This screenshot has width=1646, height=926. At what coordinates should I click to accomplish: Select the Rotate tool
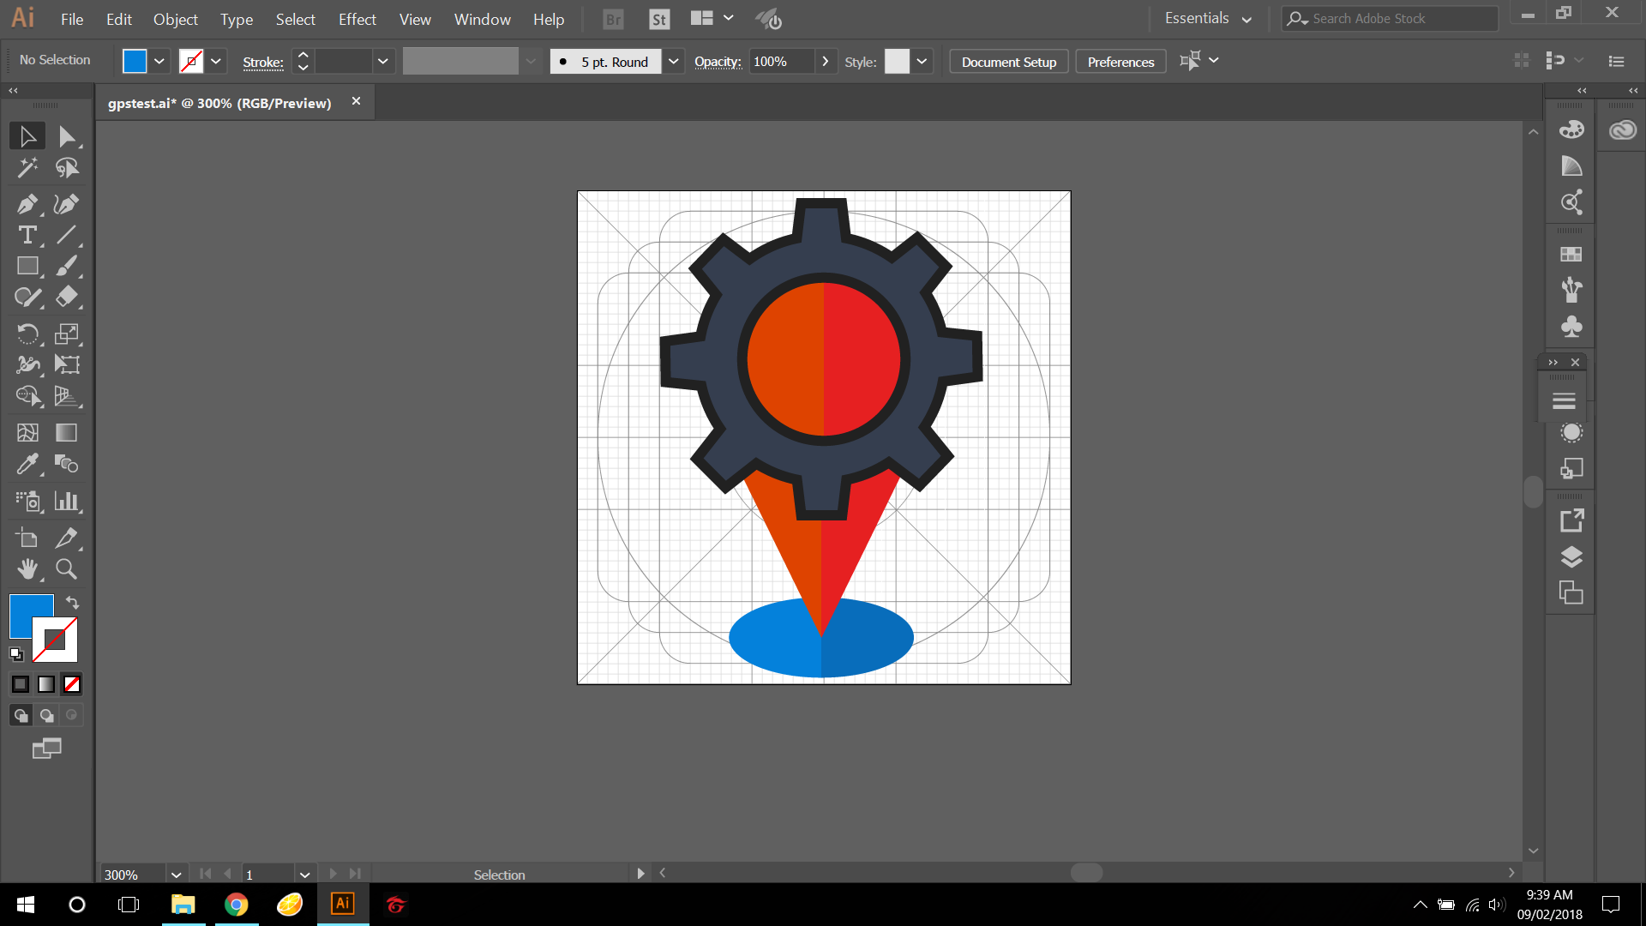pyautogui.click(x=27, y=334)
